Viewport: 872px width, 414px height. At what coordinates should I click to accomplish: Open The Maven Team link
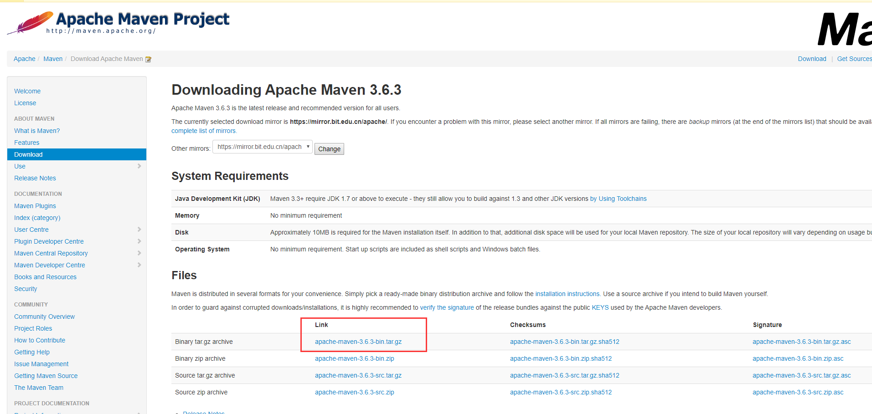[39, 388]
